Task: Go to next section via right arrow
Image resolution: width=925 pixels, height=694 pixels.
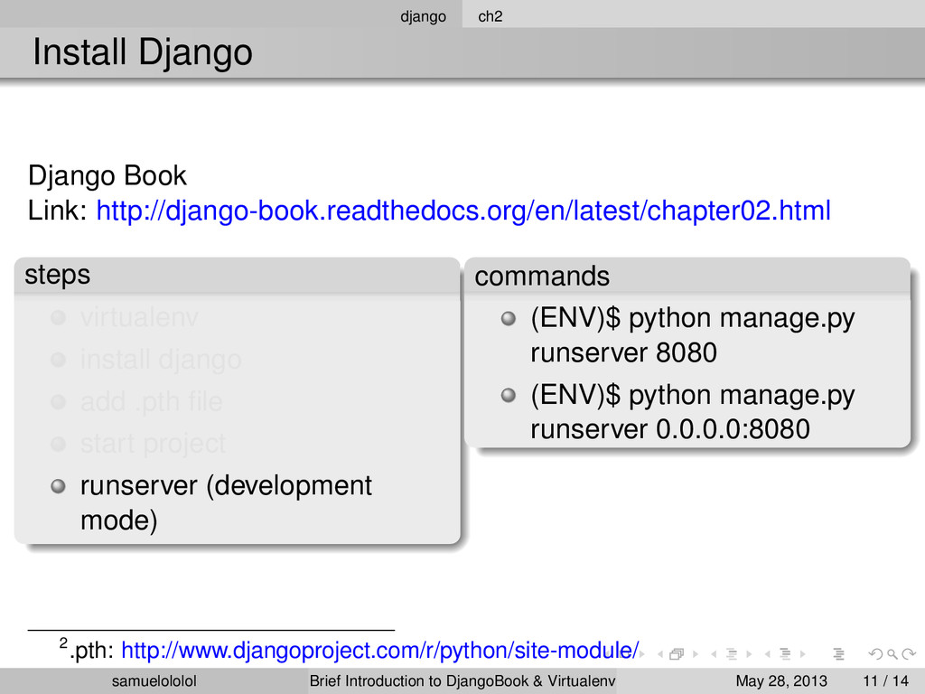Action: [x=803, y=654]
